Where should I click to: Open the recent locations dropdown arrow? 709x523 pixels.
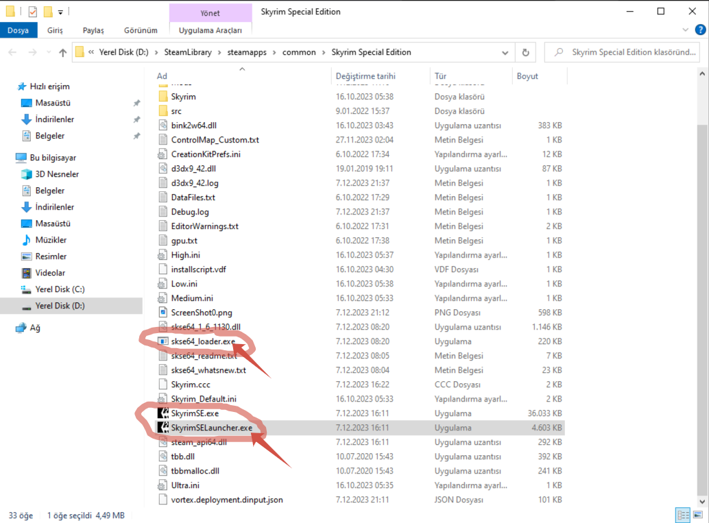point(49,52)
